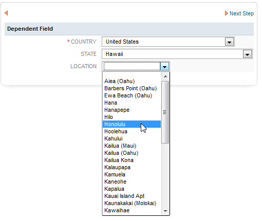Click the list scrollbar down arrow
This screenshot has height=221, width=262.
pyautogui.click(x=165, y=211)
